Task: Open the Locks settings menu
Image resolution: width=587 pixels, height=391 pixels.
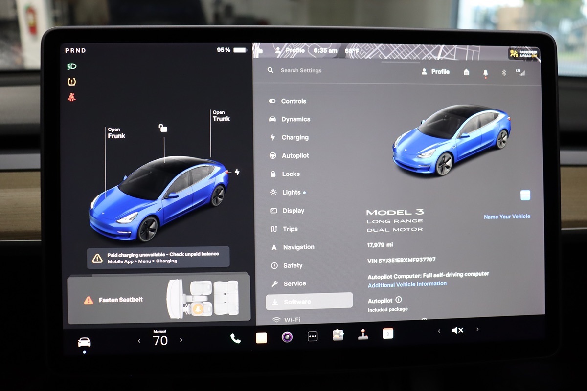Action: (285, 174)
